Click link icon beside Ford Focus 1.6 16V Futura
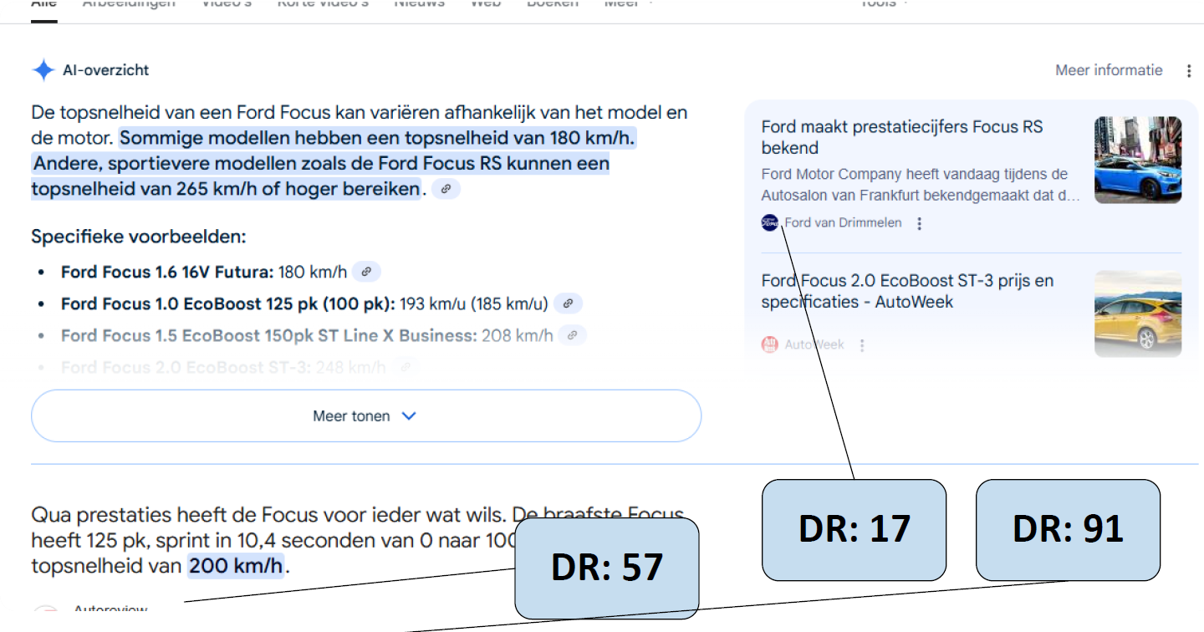Screen dimensions: 1204x632 366,272
